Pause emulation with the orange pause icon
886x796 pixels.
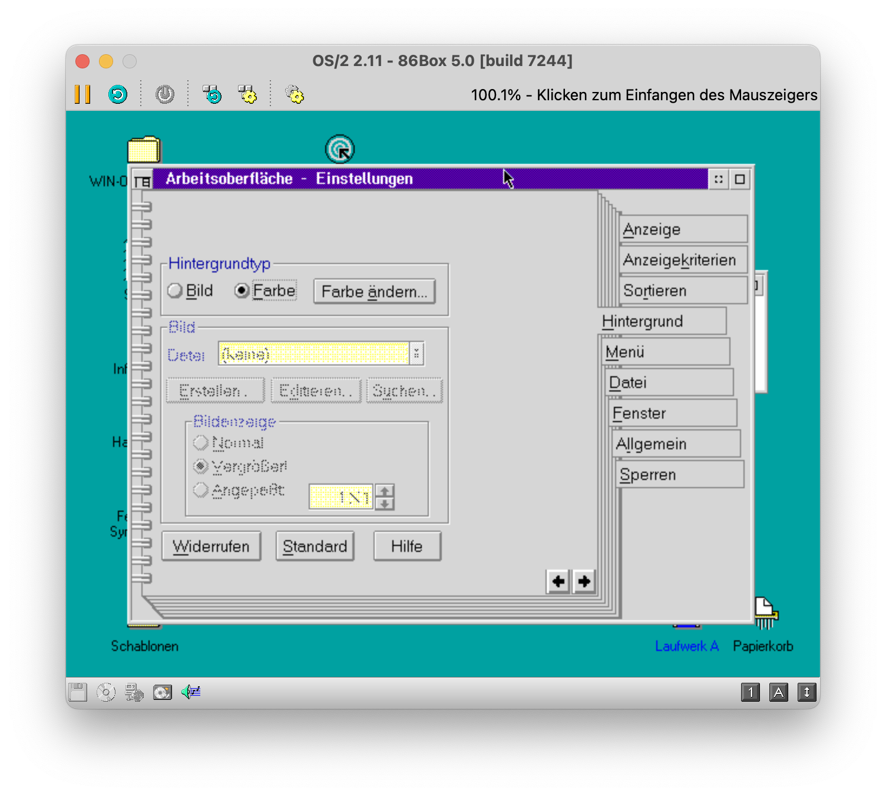click(x=82, y=94)
